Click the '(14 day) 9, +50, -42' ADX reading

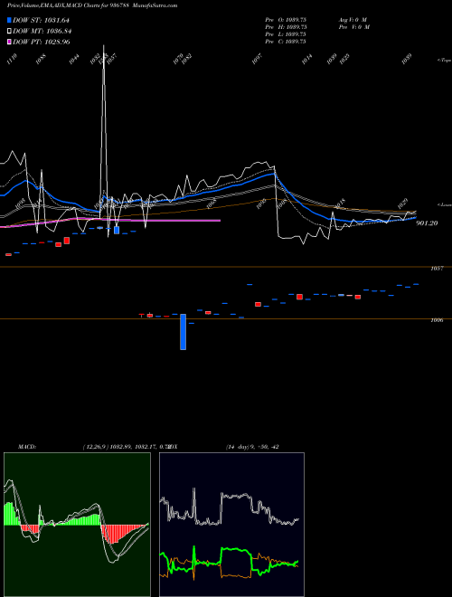(252, 447)
